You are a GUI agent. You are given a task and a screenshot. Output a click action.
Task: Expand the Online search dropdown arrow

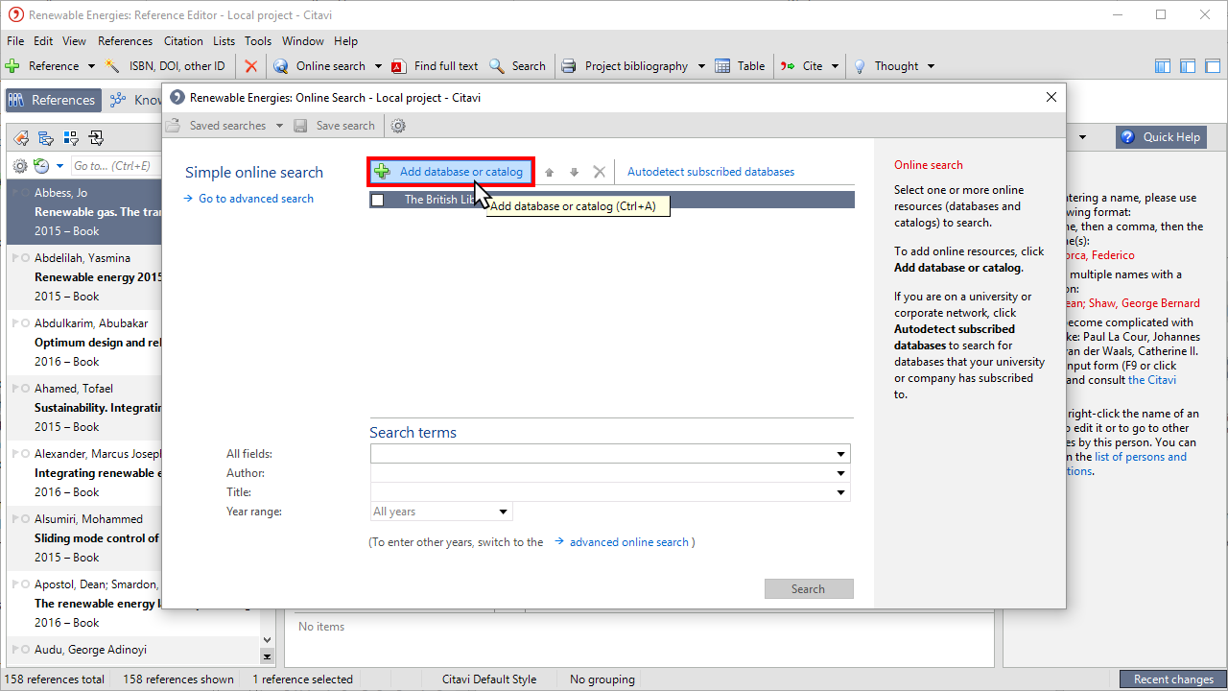(x=378, y=66)
